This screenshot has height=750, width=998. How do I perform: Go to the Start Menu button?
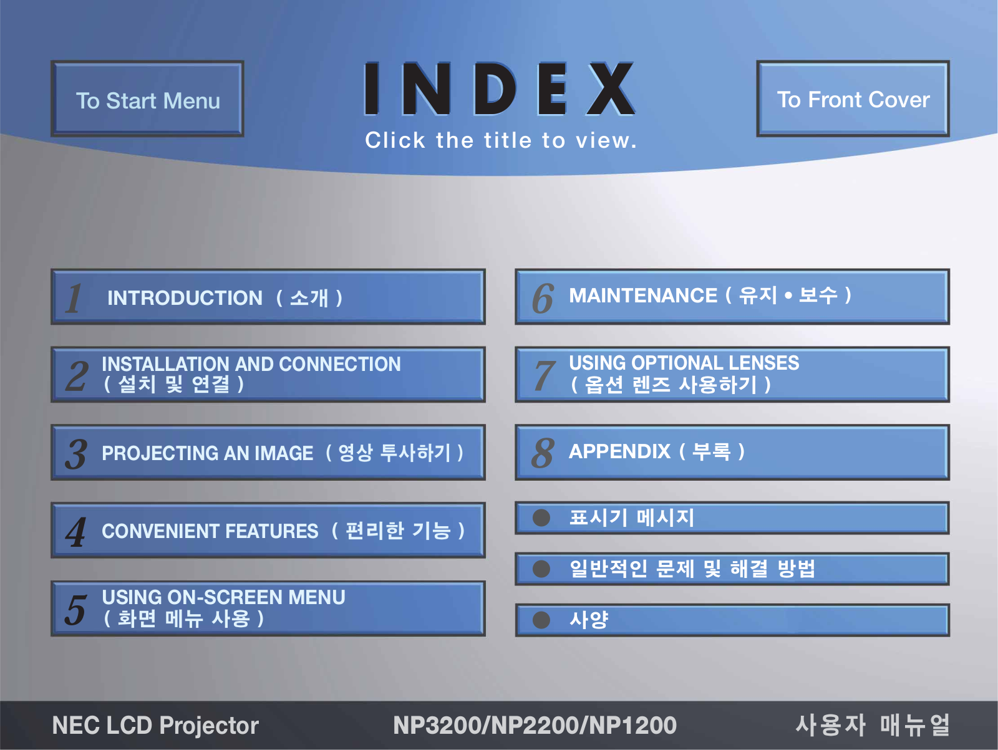[x=147, y=99]
